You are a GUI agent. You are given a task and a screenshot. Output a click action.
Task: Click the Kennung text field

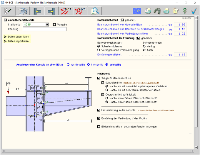click(x=44, y=29)
